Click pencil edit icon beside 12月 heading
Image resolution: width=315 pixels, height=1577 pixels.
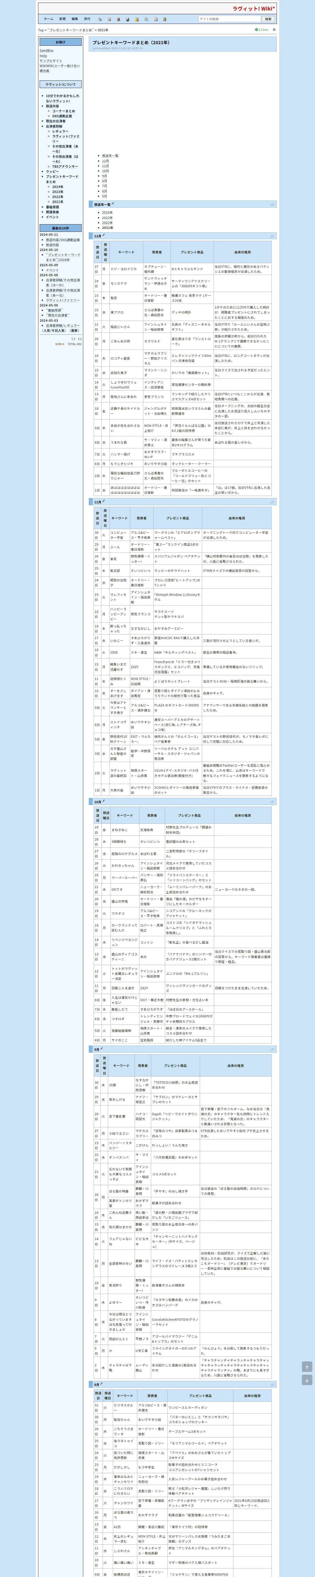(x=103, y=235)
